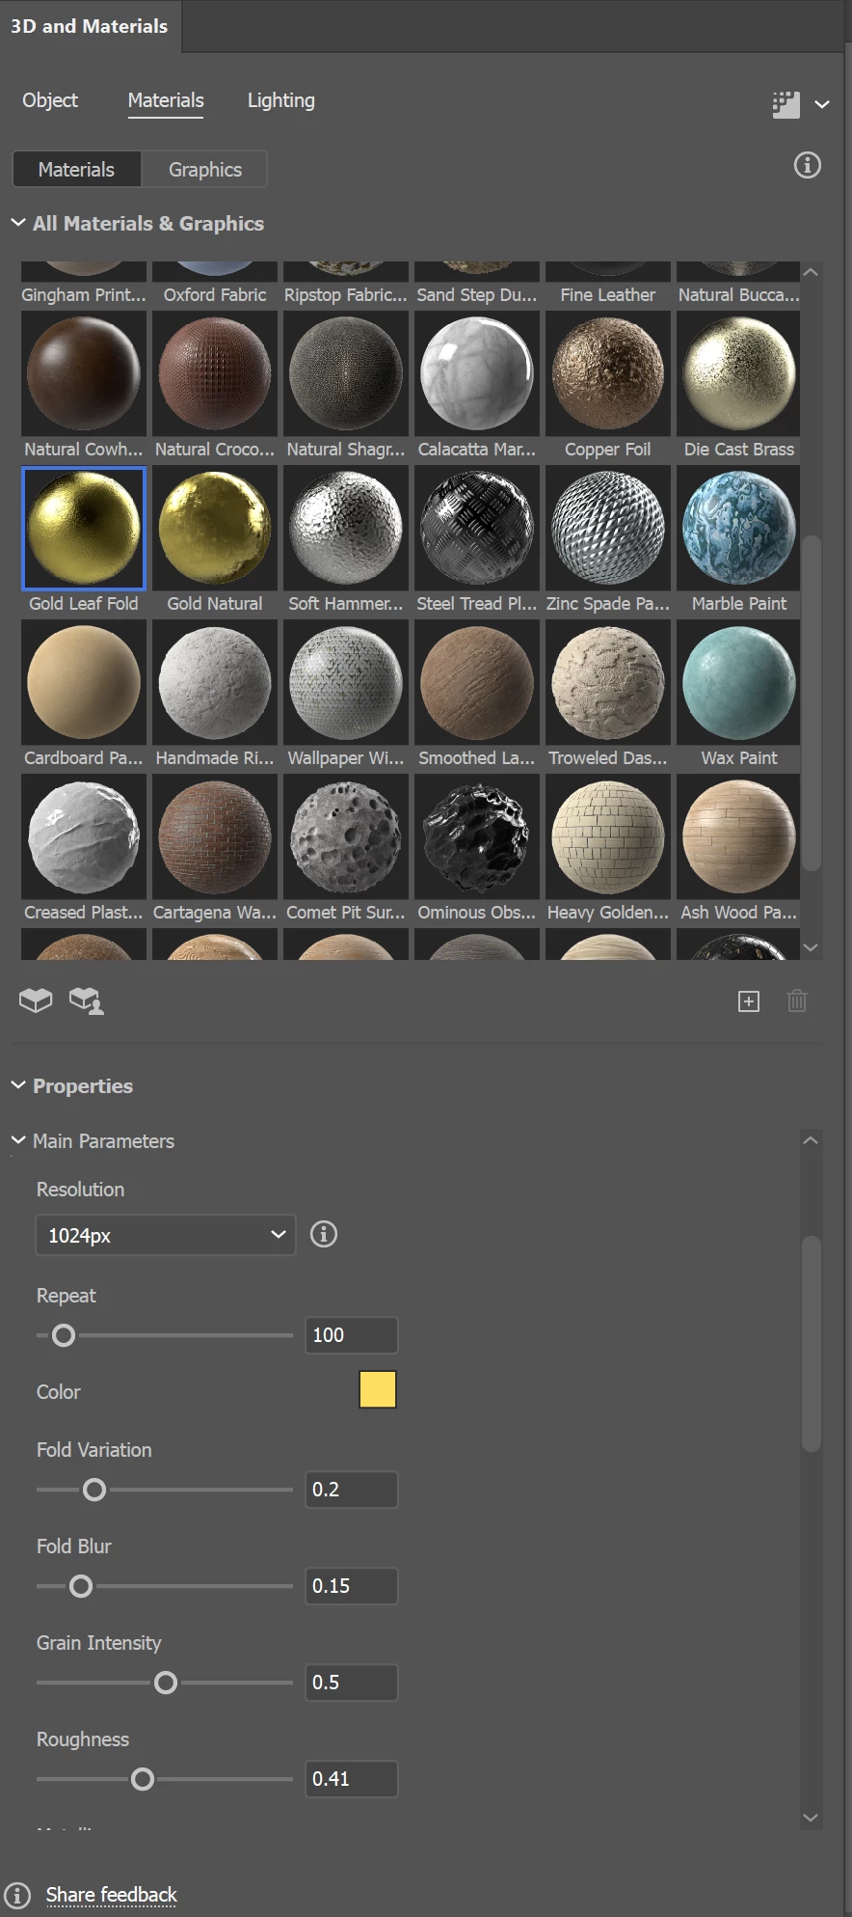Add a new material with plus icon

pyautogui.click(x=749, y=1001)
